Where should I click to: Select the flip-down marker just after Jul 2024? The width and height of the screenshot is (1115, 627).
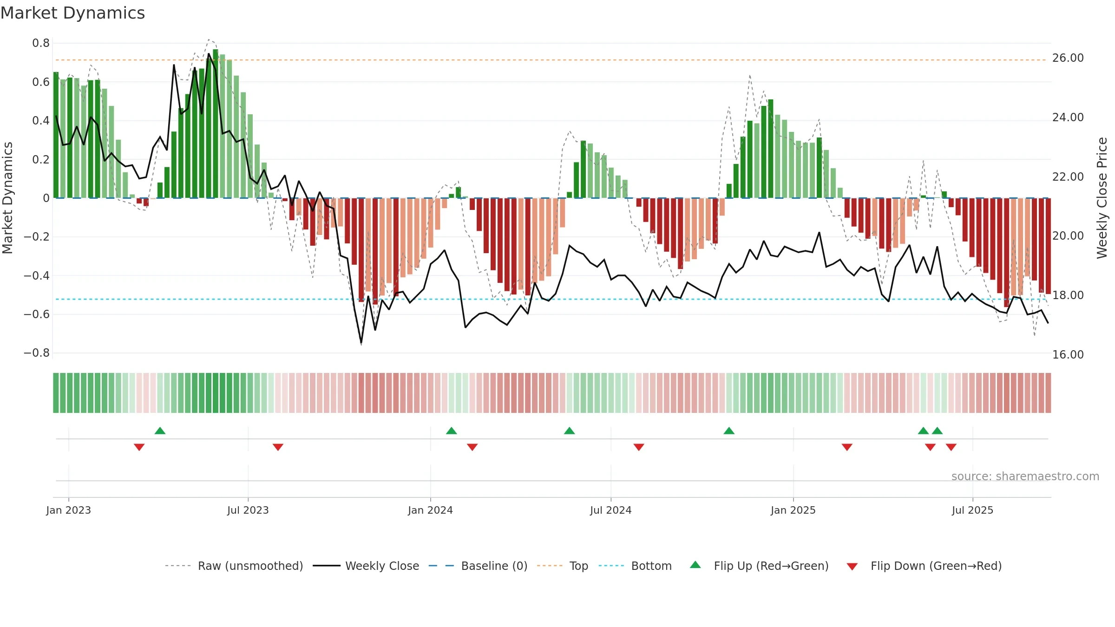(639, 447)
